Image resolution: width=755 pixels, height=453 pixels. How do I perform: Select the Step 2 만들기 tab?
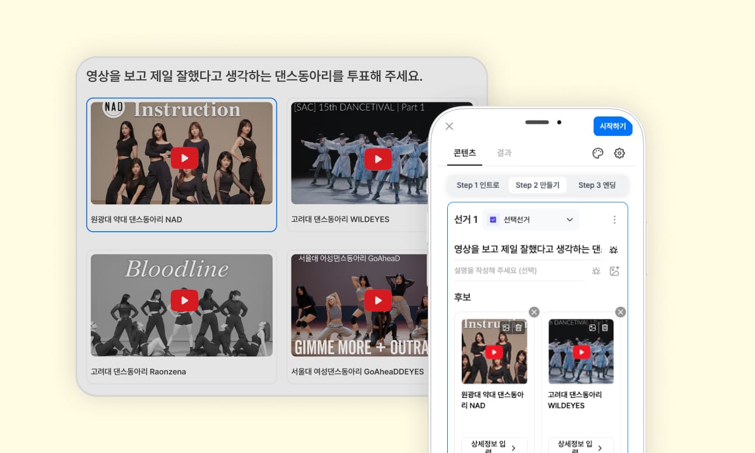[x=537, y=185]
